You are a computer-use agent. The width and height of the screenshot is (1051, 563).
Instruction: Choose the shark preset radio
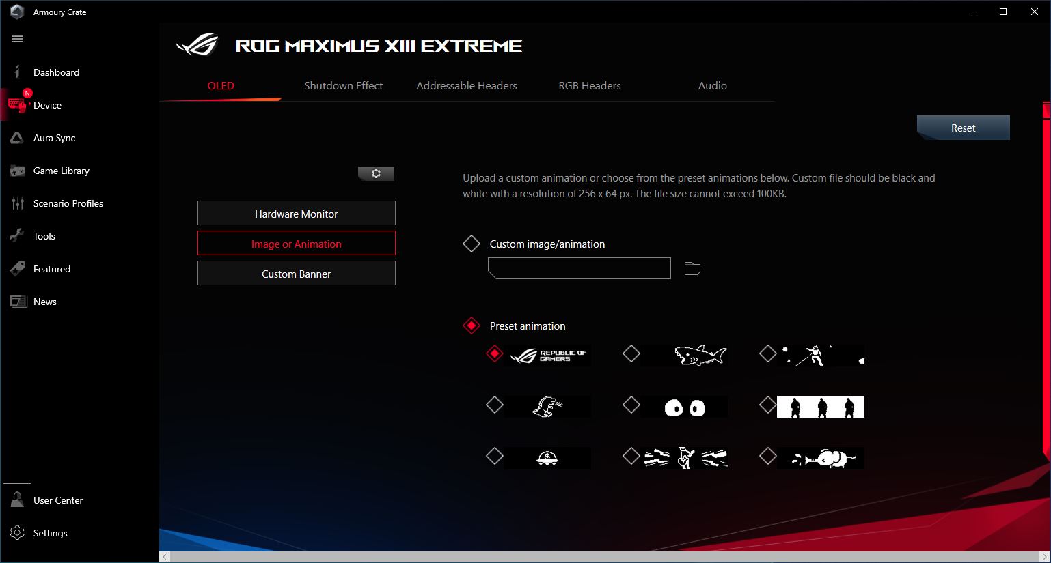(x=631, y=353)
